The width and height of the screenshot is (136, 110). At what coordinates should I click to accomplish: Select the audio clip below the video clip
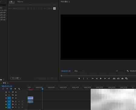tap(31, 102)
